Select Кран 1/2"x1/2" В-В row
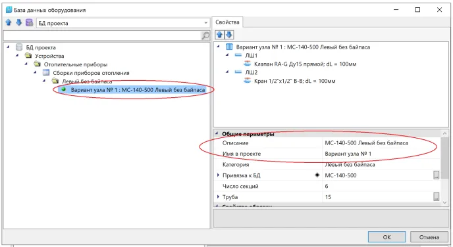 coord(295,81)
